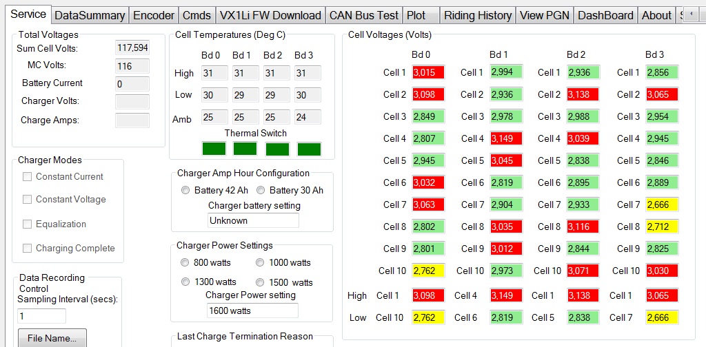706x347 pixels.
Task: Choose the 1000 watts charger power
Action: click(261, 263)
